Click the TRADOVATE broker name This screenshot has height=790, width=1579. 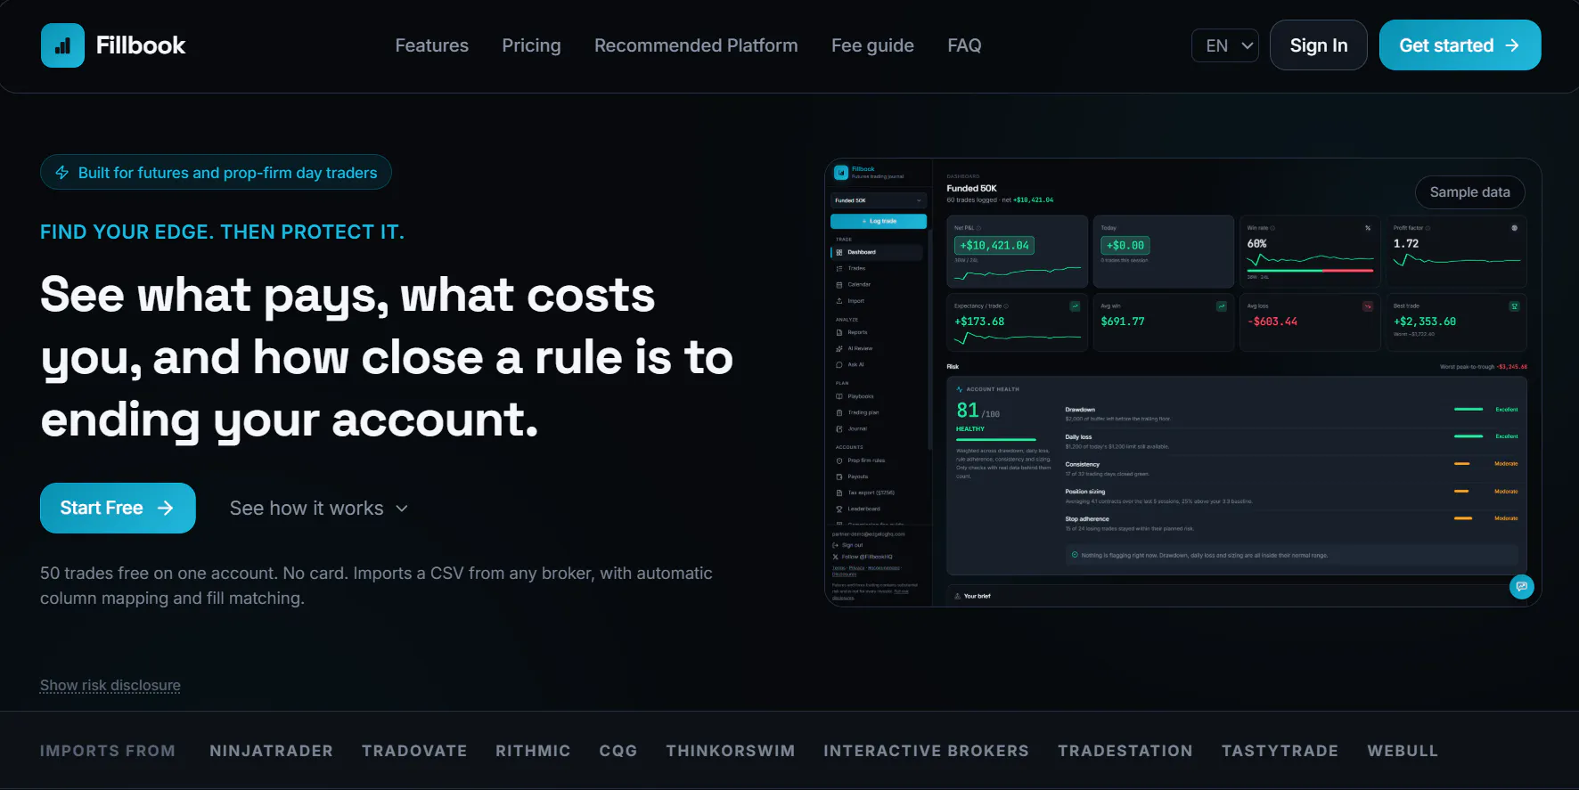tap(414, 751)
